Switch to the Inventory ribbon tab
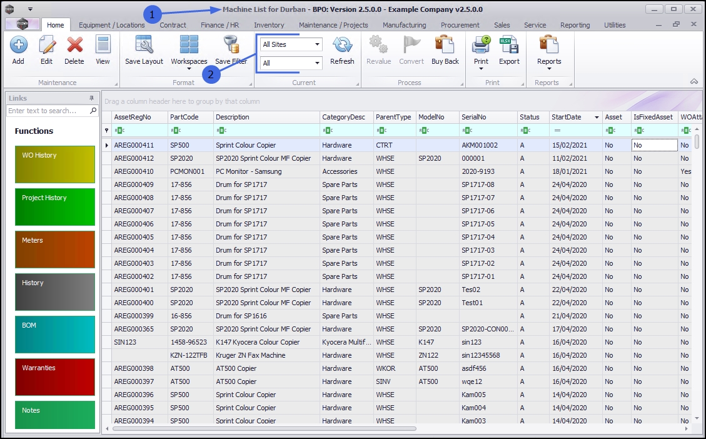The width and height of the screenshot is (706, 439). coord(269,25)
